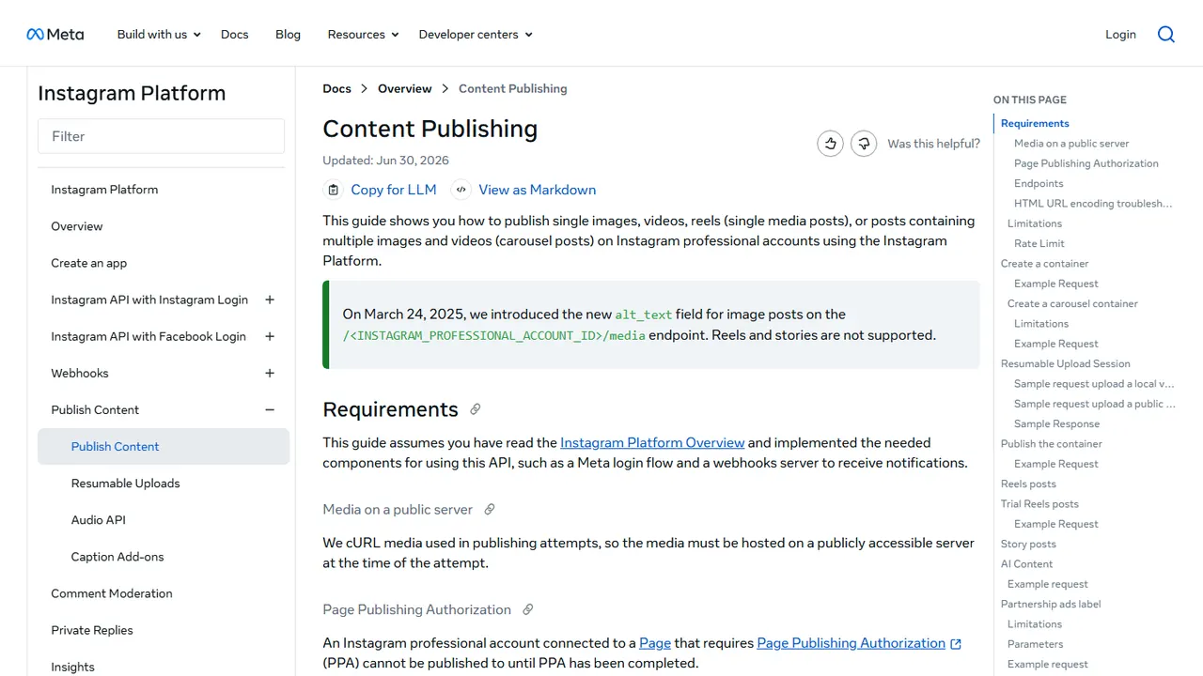The height and width of the screenshot is (676, 1203).
Task: Open Caption Add-ons sidebar item
Action: (117, 557)
